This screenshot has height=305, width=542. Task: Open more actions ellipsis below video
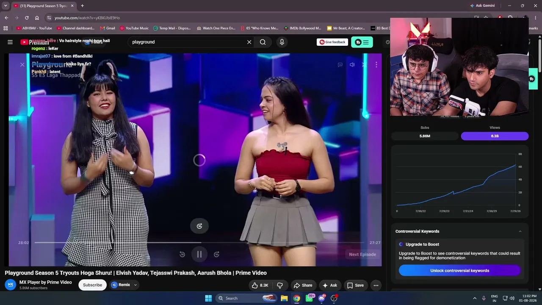tap(376, 285)
